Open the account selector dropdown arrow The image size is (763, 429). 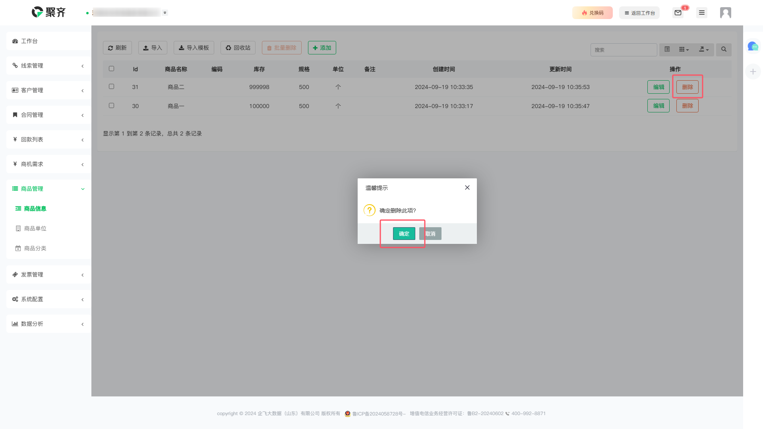(165, 13)
